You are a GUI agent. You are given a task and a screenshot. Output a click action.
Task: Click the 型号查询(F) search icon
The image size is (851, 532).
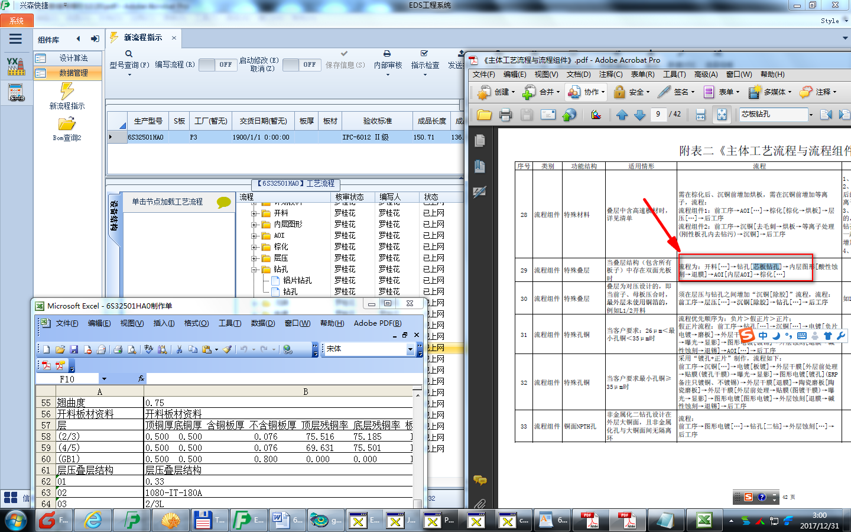(129, 54)
